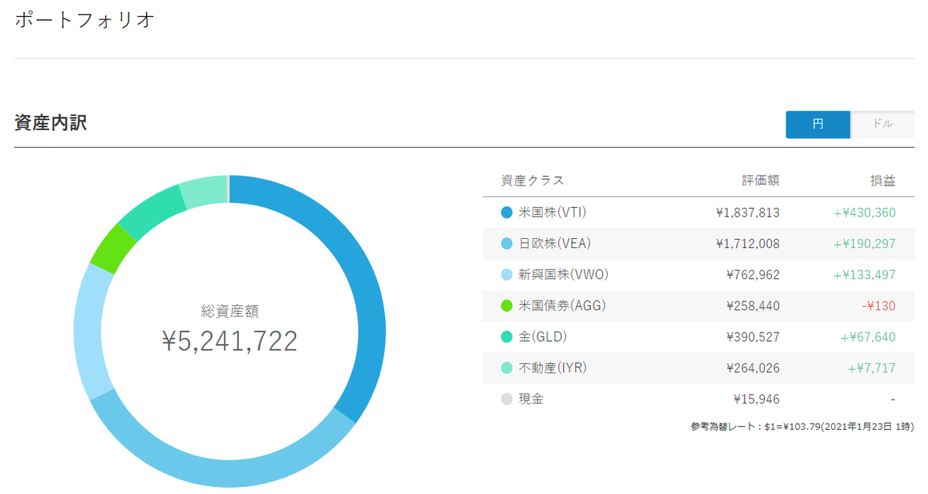The width and height of the screenshot is (928, 494).
Task: Switch currency display to 円
Action: coord(817,124)
